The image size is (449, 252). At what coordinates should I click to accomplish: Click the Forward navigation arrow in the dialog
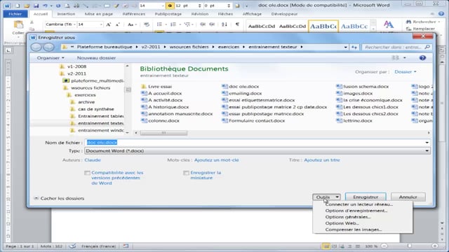coord(48,47)
